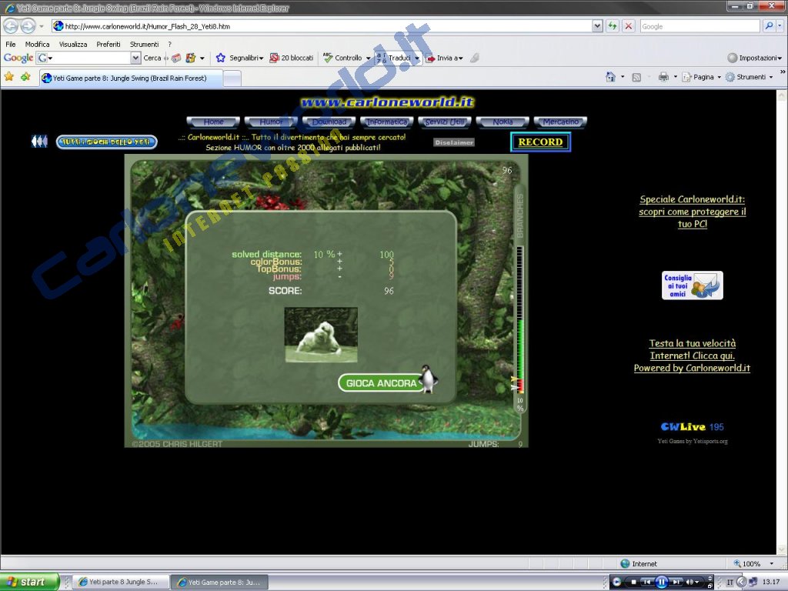The height and width of the screenshot is (591, 788).
Task: Click the RECORD button
Action: tap(540, 142)
